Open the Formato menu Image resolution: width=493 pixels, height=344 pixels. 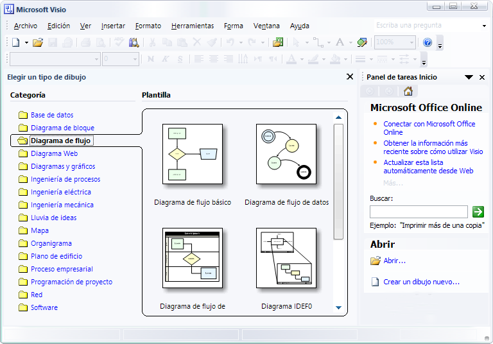(x=148, y=26)
